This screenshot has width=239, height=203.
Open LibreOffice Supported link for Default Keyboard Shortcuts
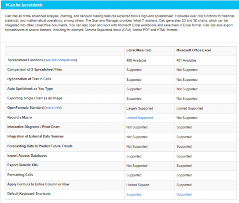point(134,194)
